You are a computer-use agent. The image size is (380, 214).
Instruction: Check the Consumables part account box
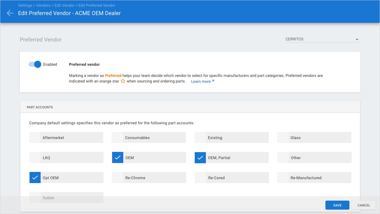117,138
